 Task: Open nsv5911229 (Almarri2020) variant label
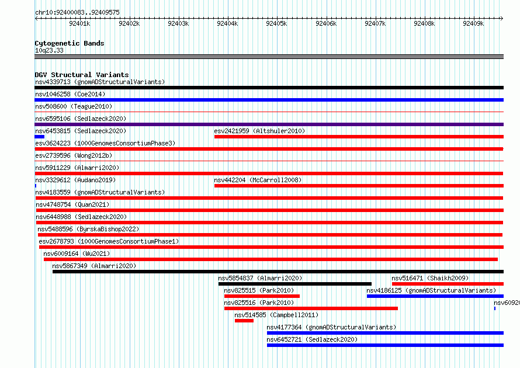click(77, 168)
